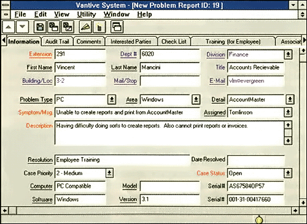Screen dimensions: 307x224
Task: Click the AS67584OP57 serial number field
Action: point(256,186)
